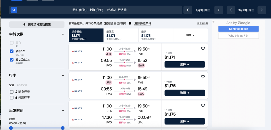
Task: Go to previous departure date arrow
Action: coord(187,10)
